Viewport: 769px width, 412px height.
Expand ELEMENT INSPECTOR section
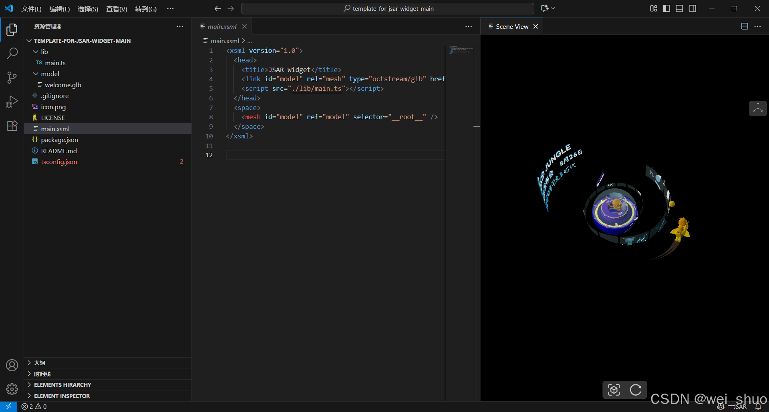(x=107, y=396)
